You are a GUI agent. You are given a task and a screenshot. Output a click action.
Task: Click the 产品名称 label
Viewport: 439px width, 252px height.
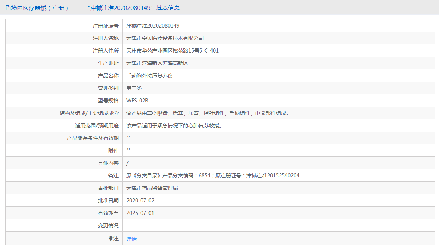point(108,76)
